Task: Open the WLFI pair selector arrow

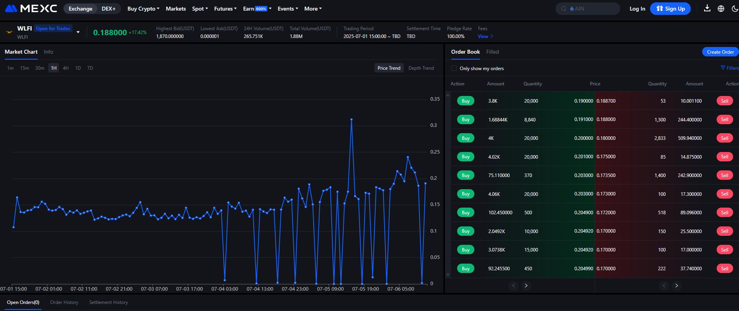Action: (x=78, y=32)
